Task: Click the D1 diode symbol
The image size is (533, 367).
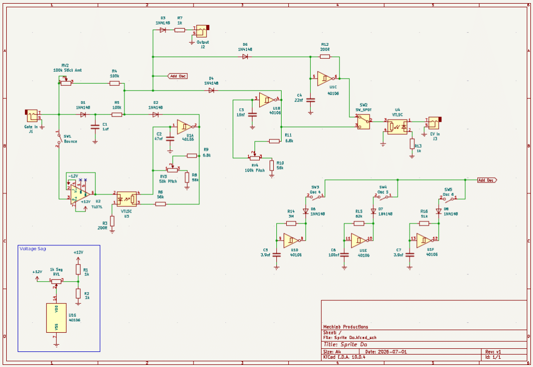Action: tap(83, 114)
